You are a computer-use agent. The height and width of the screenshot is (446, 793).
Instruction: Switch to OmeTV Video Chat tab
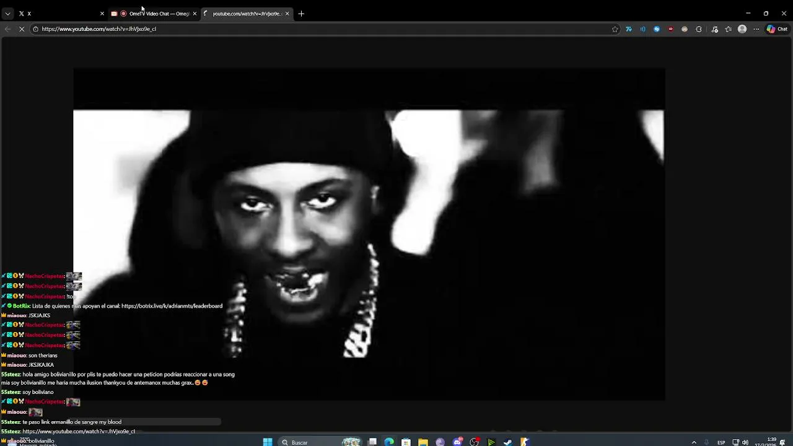coord(155,14)
